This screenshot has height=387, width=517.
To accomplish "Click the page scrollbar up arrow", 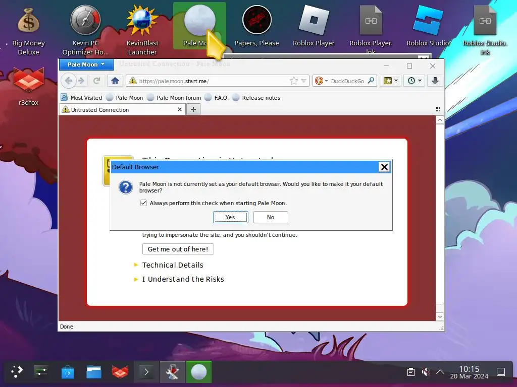I will (x=440, y=120).
